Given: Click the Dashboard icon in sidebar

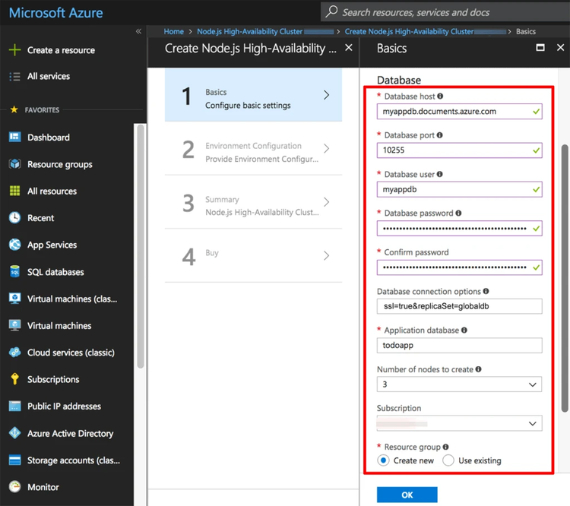Looking at the screenshot, I should click(14, 137).
